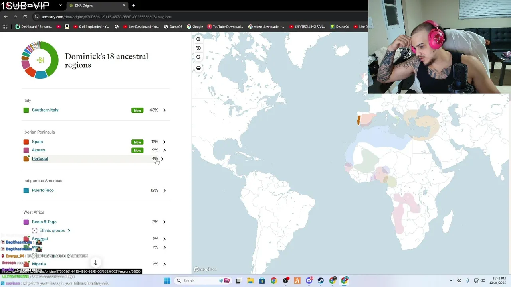Click the purple Benin & Togo swatch
Image resolution: width=511 pixels, height=287 pixels.
point(26,222)
